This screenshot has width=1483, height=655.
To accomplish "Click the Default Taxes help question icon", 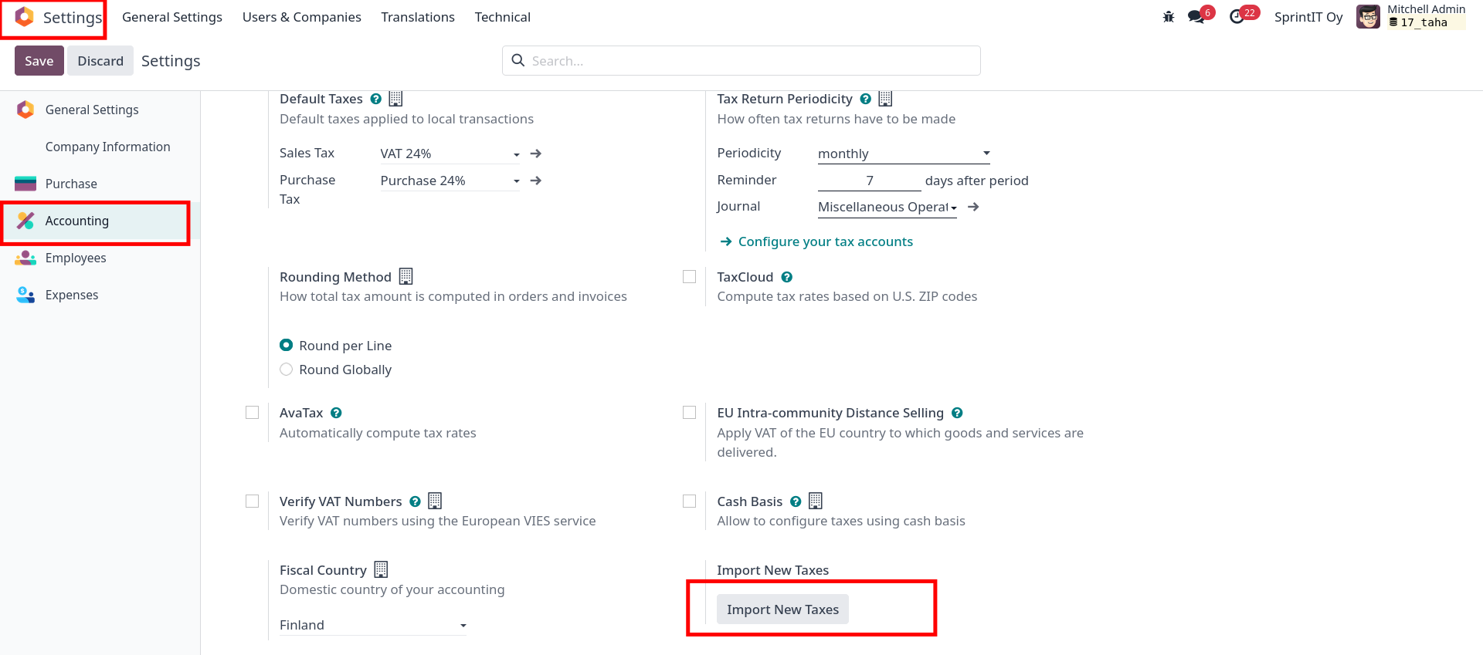I will click(x=376, y=99).
